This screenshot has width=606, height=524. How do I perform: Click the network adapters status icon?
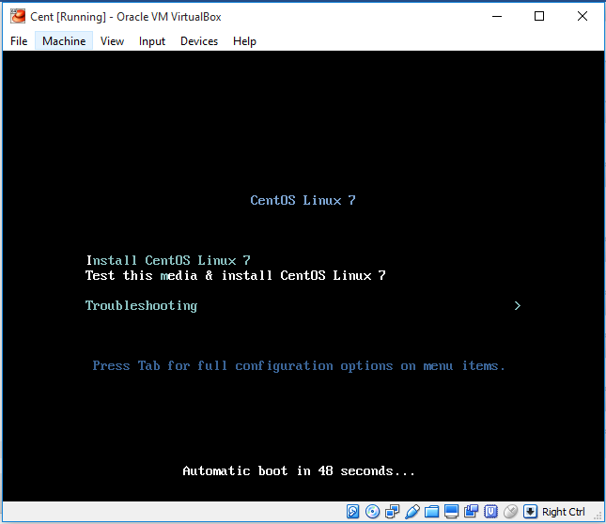click(393, 511)
